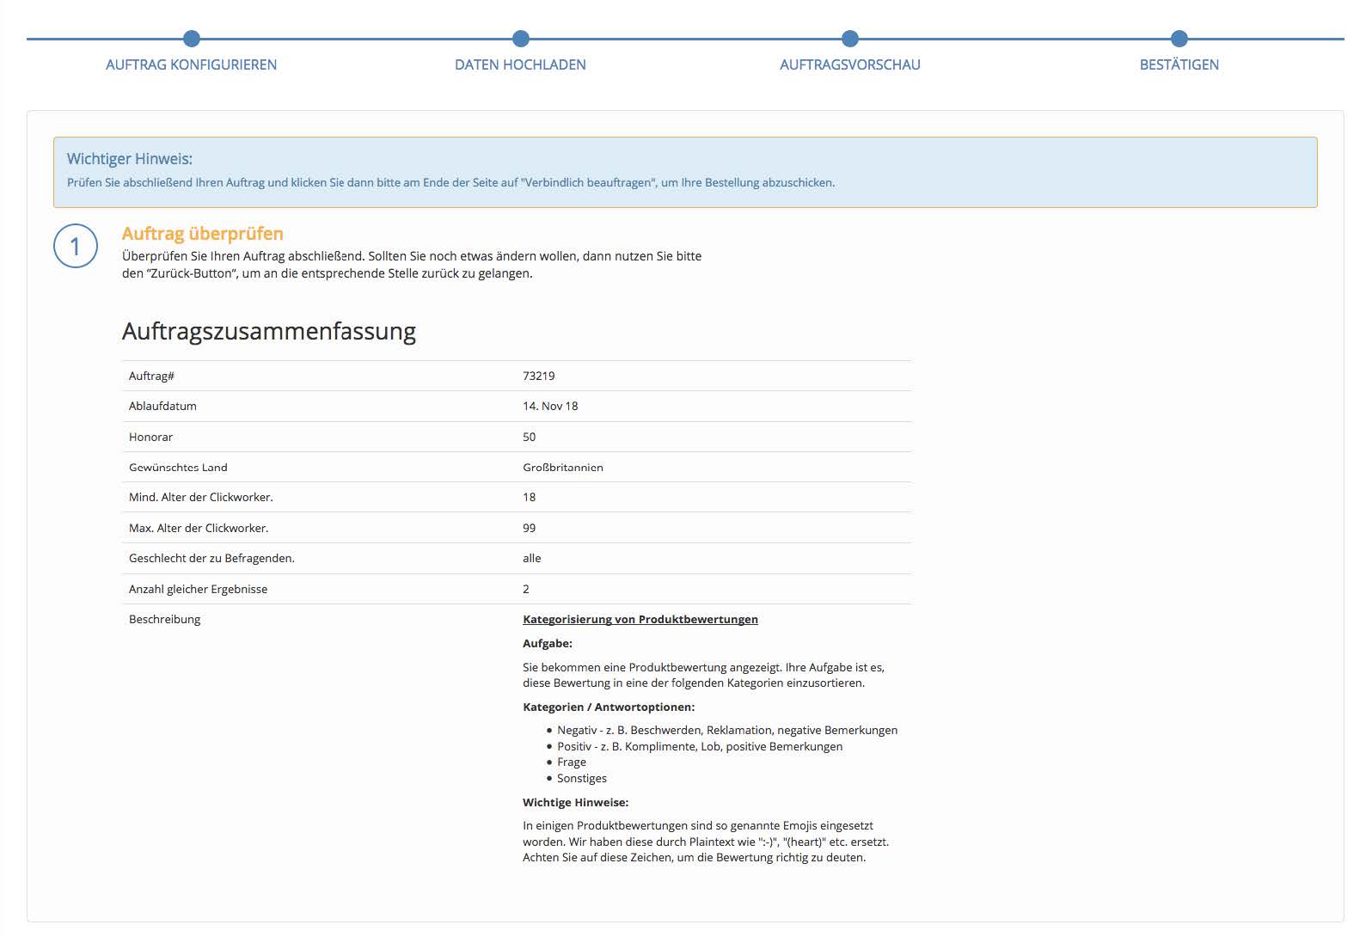1366x937 pixels.
Task: Click Wichtige Hinweise subheading in description
Action: click(576, 802)
